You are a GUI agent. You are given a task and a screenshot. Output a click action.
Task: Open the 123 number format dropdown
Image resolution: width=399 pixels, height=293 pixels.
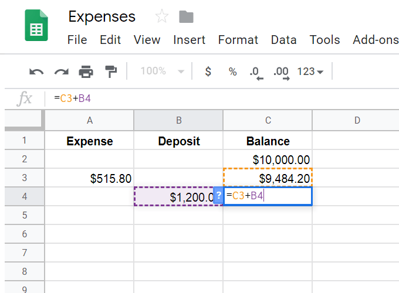click(310, 72)
